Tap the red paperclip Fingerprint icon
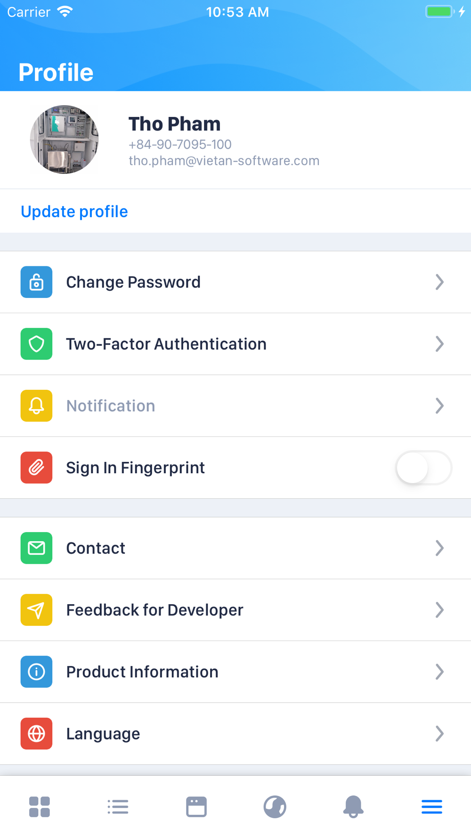 click(x=36, y=467)
